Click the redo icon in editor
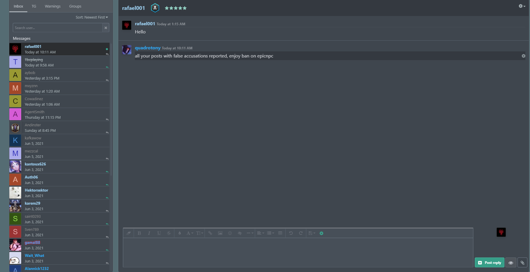 [301, 233]
